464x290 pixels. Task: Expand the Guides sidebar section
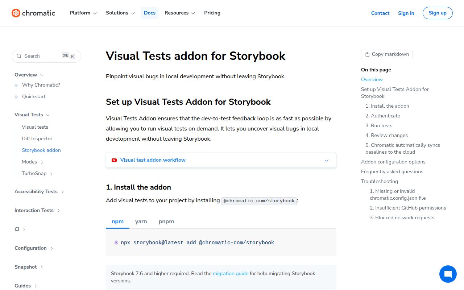26,286
